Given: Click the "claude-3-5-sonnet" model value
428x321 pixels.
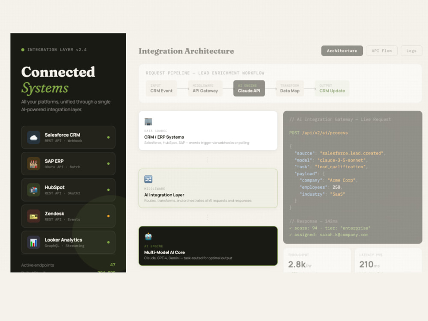Looking at the screenshot, I should click(342, 160).
